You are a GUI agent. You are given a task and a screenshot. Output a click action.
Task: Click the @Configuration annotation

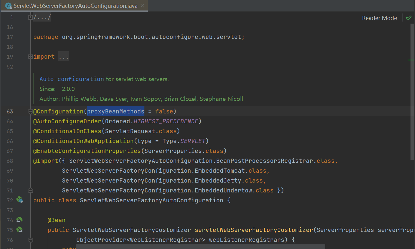tap(58, 111)
